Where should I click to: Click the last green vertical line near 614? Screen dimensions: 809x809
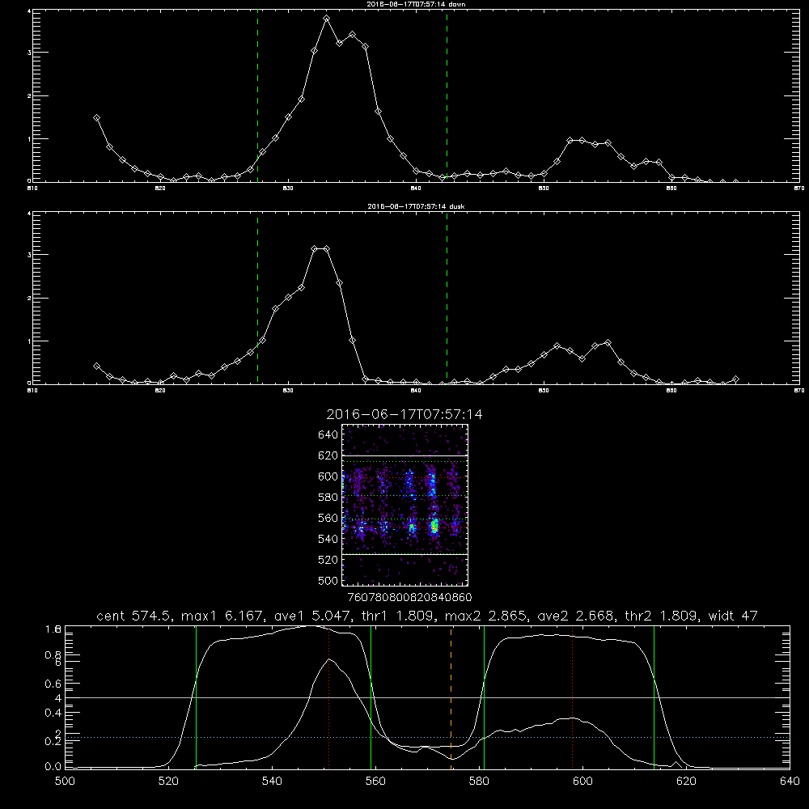654,697
